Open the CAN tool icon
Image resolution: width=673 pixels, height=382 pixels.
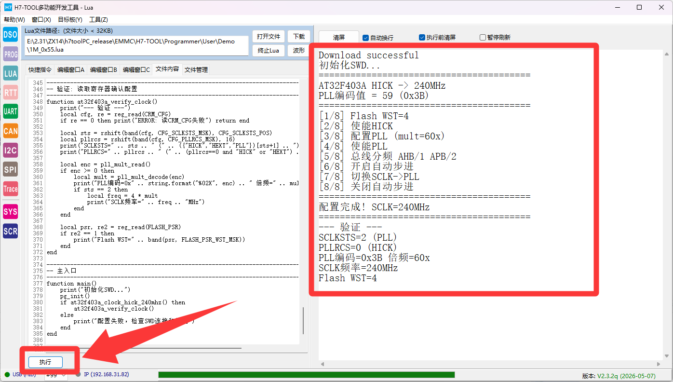click(x=10, y=131)
